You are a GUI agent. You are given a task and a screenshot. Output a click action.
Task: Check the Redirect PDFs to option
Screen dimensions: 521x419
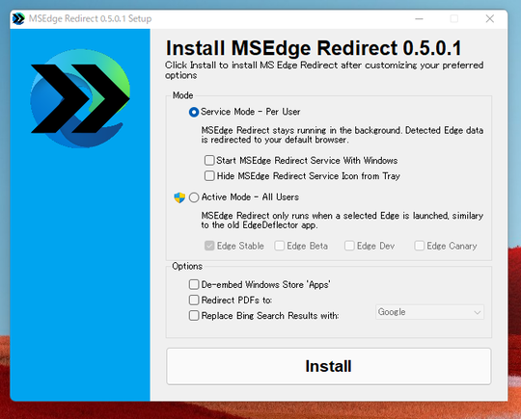[x=194, y=301]
